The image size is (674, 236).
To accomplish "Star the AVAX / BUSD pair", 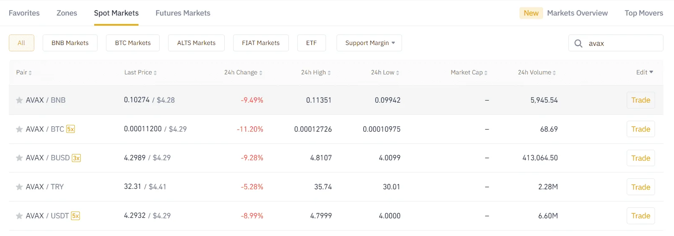I will [x=19, y=158].
